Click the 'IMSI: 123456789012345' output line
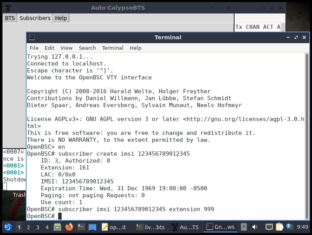The height and width of the screenshot is (235, 312). click(77, 181)
